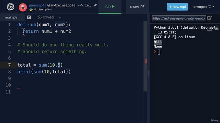Screen dimensions: 220x123
Task: Open output in new window icon
Action: click(209, 18)
